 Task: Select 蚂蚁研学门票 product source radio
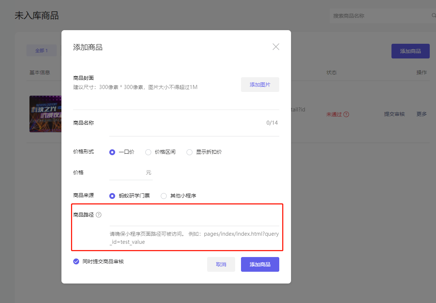pyautogui.click(x=112, y=196)
